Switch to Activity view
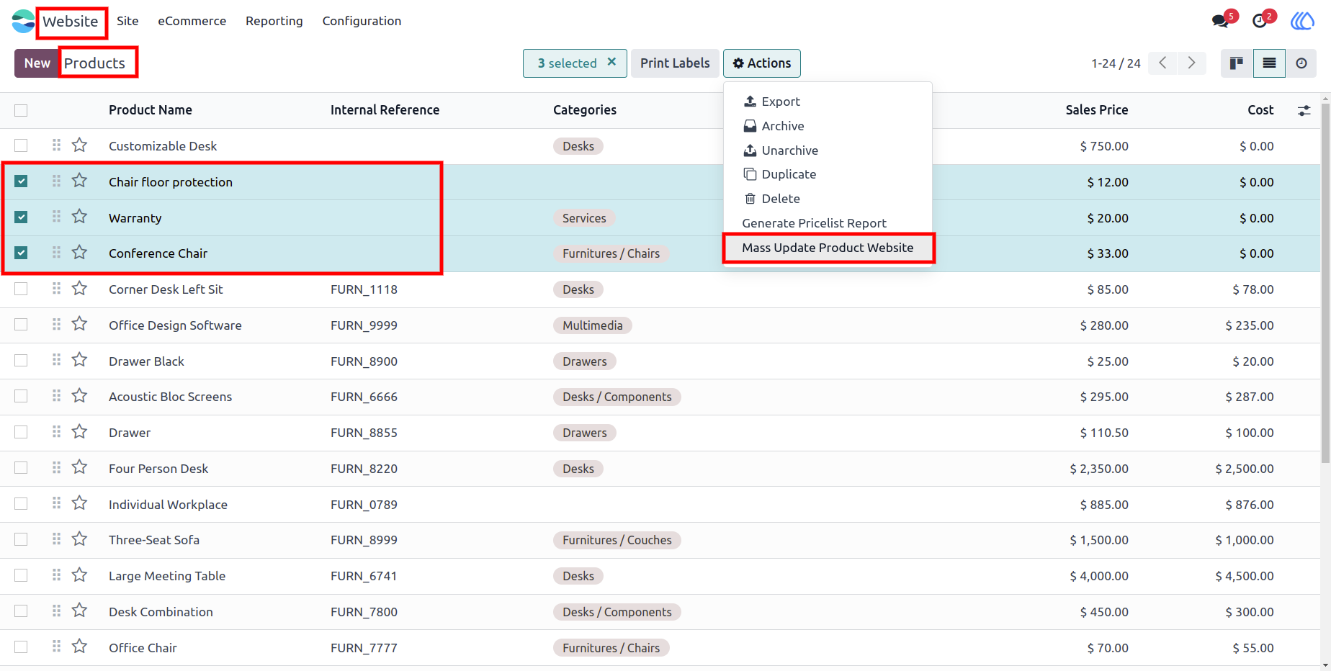The height and width of the screenshot is (671, 1331). coord(1301,63)
